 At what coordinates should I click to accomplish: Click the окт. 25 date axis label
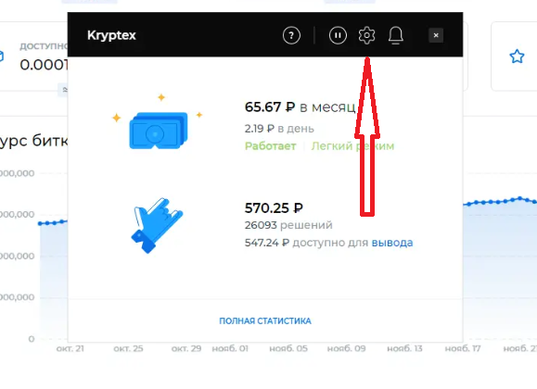click(128, 348)
